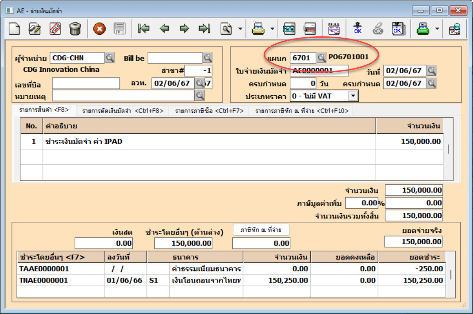Click the edit document pencil icon

coord(35,29)
